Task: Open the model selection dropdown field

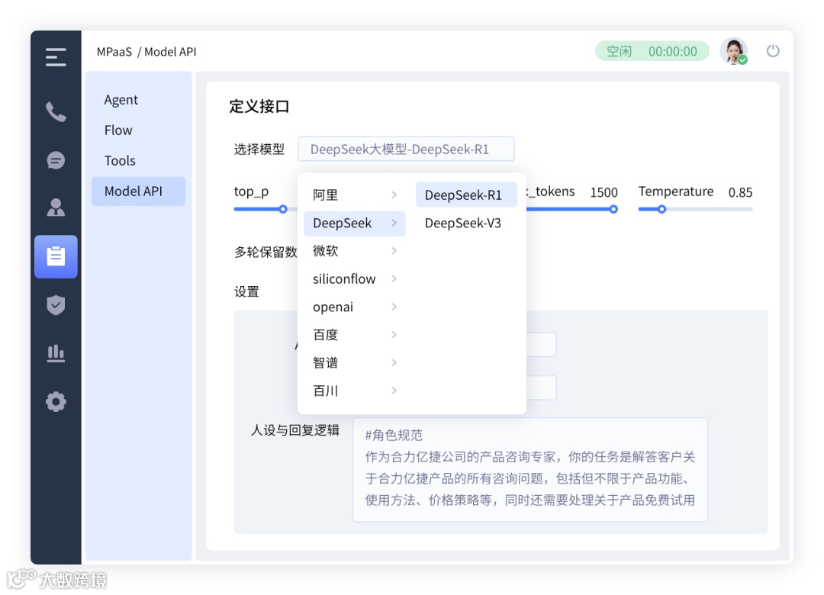Action: tap(406, 150)
